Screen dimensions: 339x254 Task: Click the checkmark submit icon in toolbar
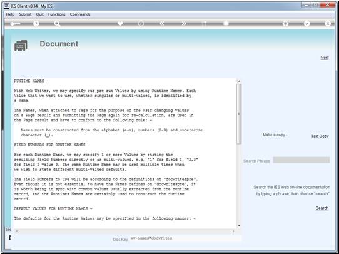(x=306, y=24)
